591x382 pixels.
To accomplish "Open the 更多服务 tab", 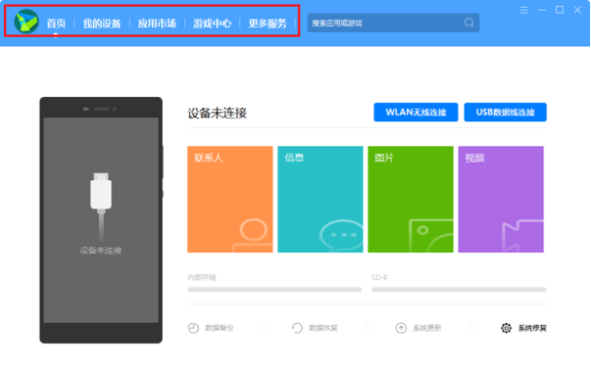I will click(267, 23).
